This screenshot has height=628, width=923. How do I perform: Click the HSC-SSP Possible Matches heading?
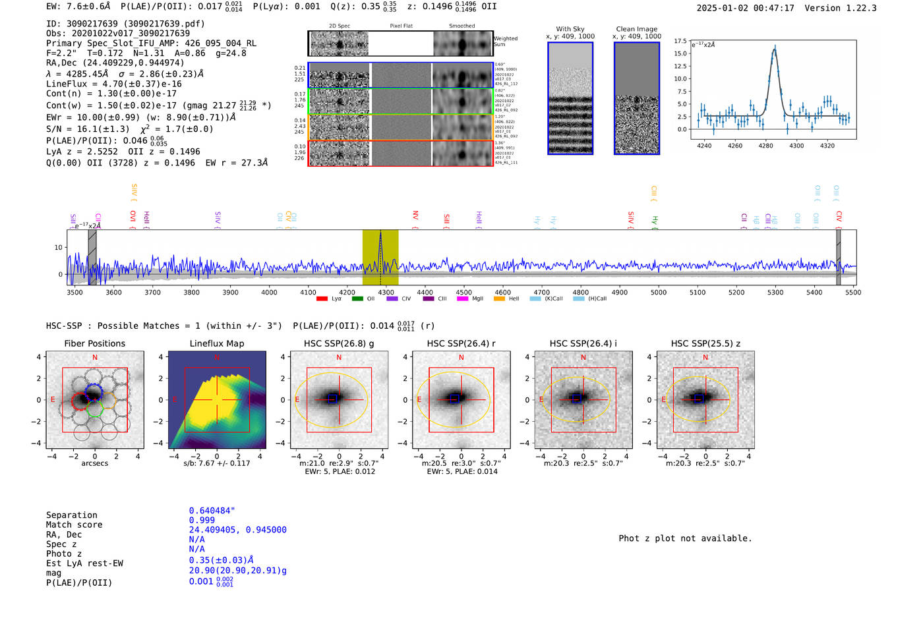pyautogui.click(x=164, y=326)
